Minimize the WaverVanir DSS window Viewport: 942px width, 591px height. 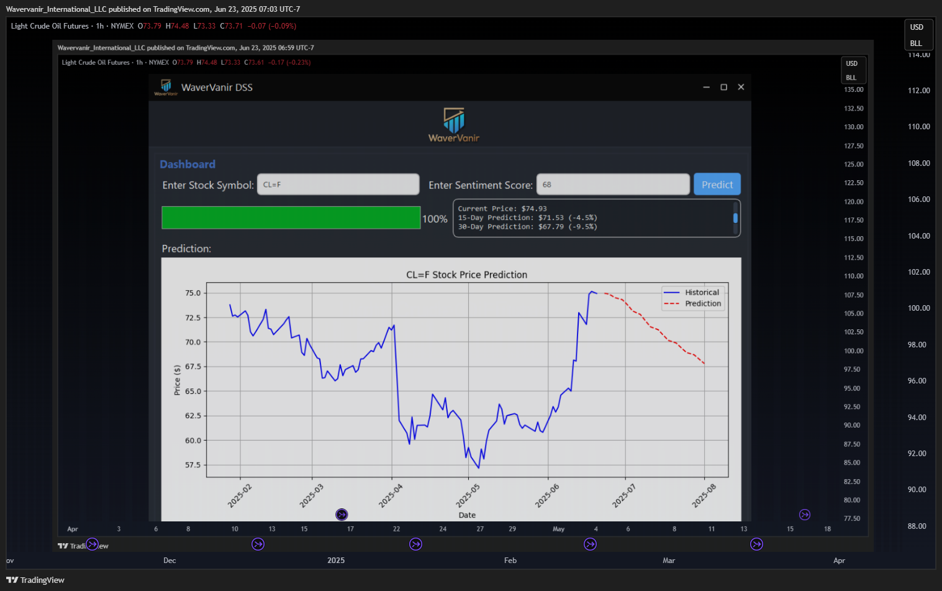(x=706, y=87)
